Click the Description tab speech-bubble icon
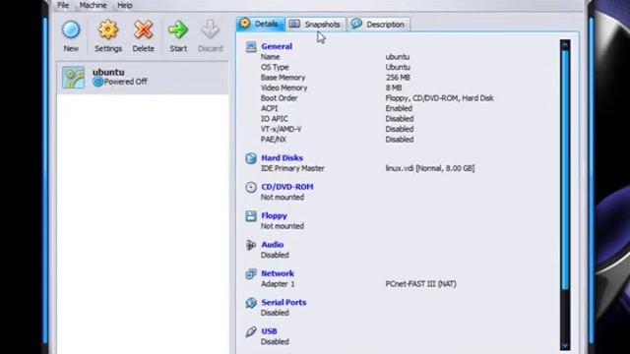The height and width of the screenshot is (354, 630). [356, 24]
